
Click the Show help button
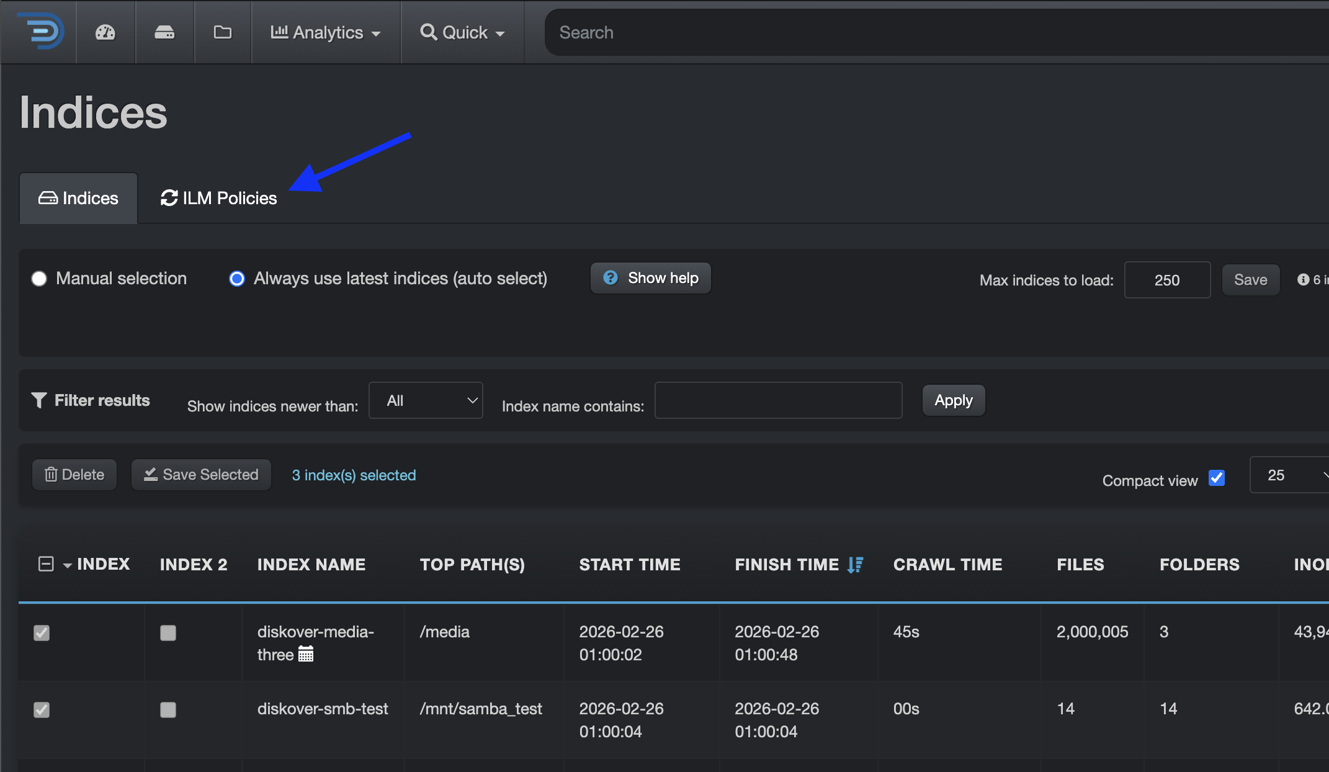click(650, 278)
